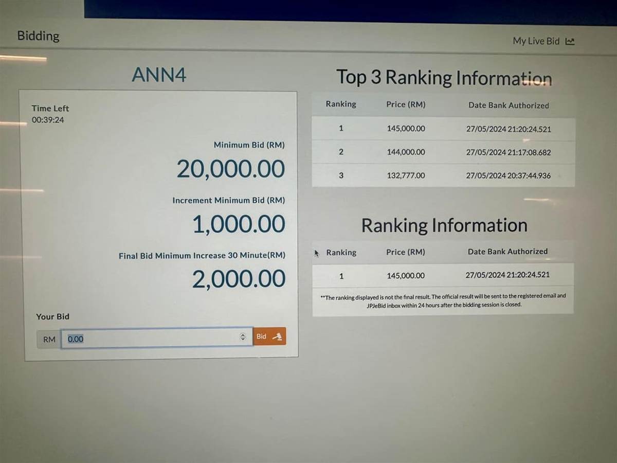Focus the Your Bid amount input field
This screenshot has width=617, height=463.
point(157,338)
